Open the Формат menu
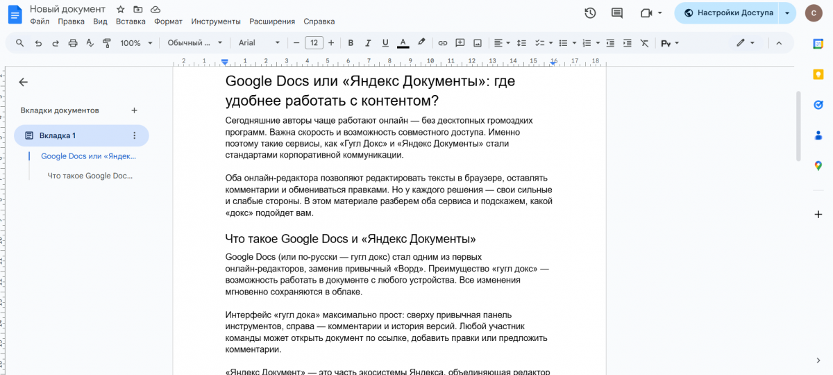 [168, 22]
